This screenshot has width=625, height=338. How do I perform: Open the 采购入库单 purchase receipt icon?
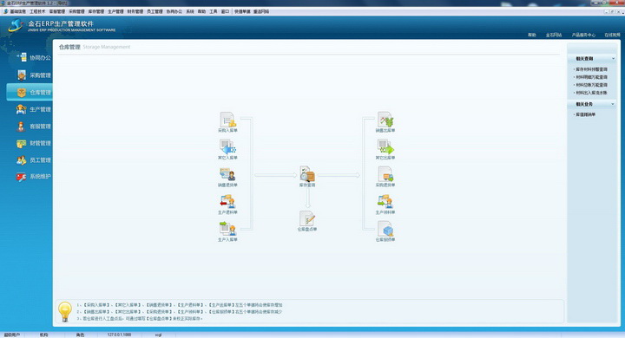coord(227,120)
